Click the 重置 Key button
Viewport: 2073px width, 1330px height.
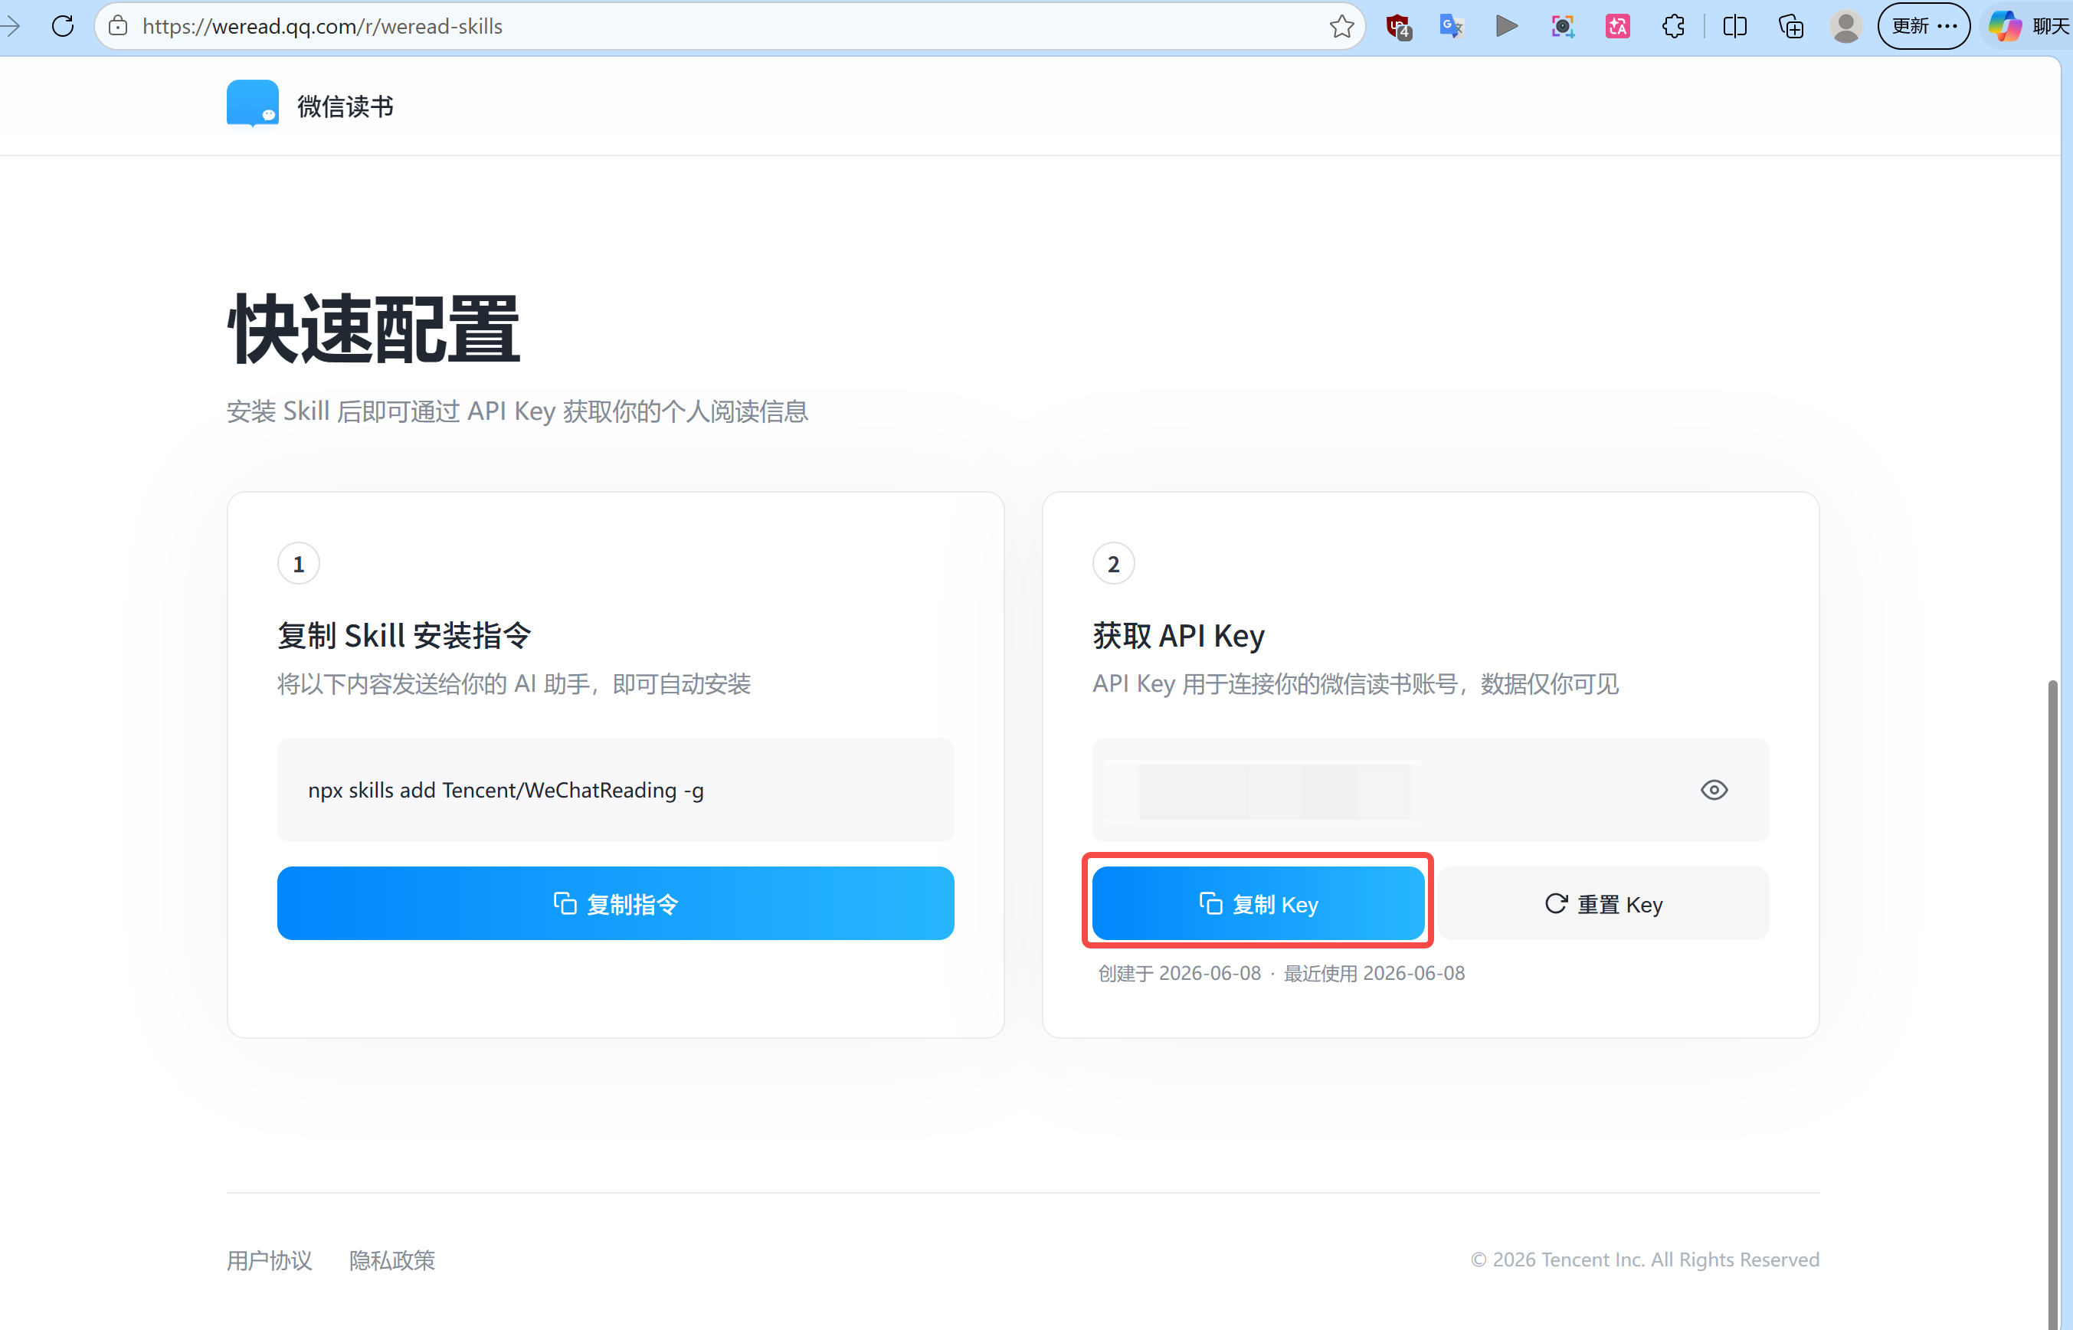click(1603, 903)
